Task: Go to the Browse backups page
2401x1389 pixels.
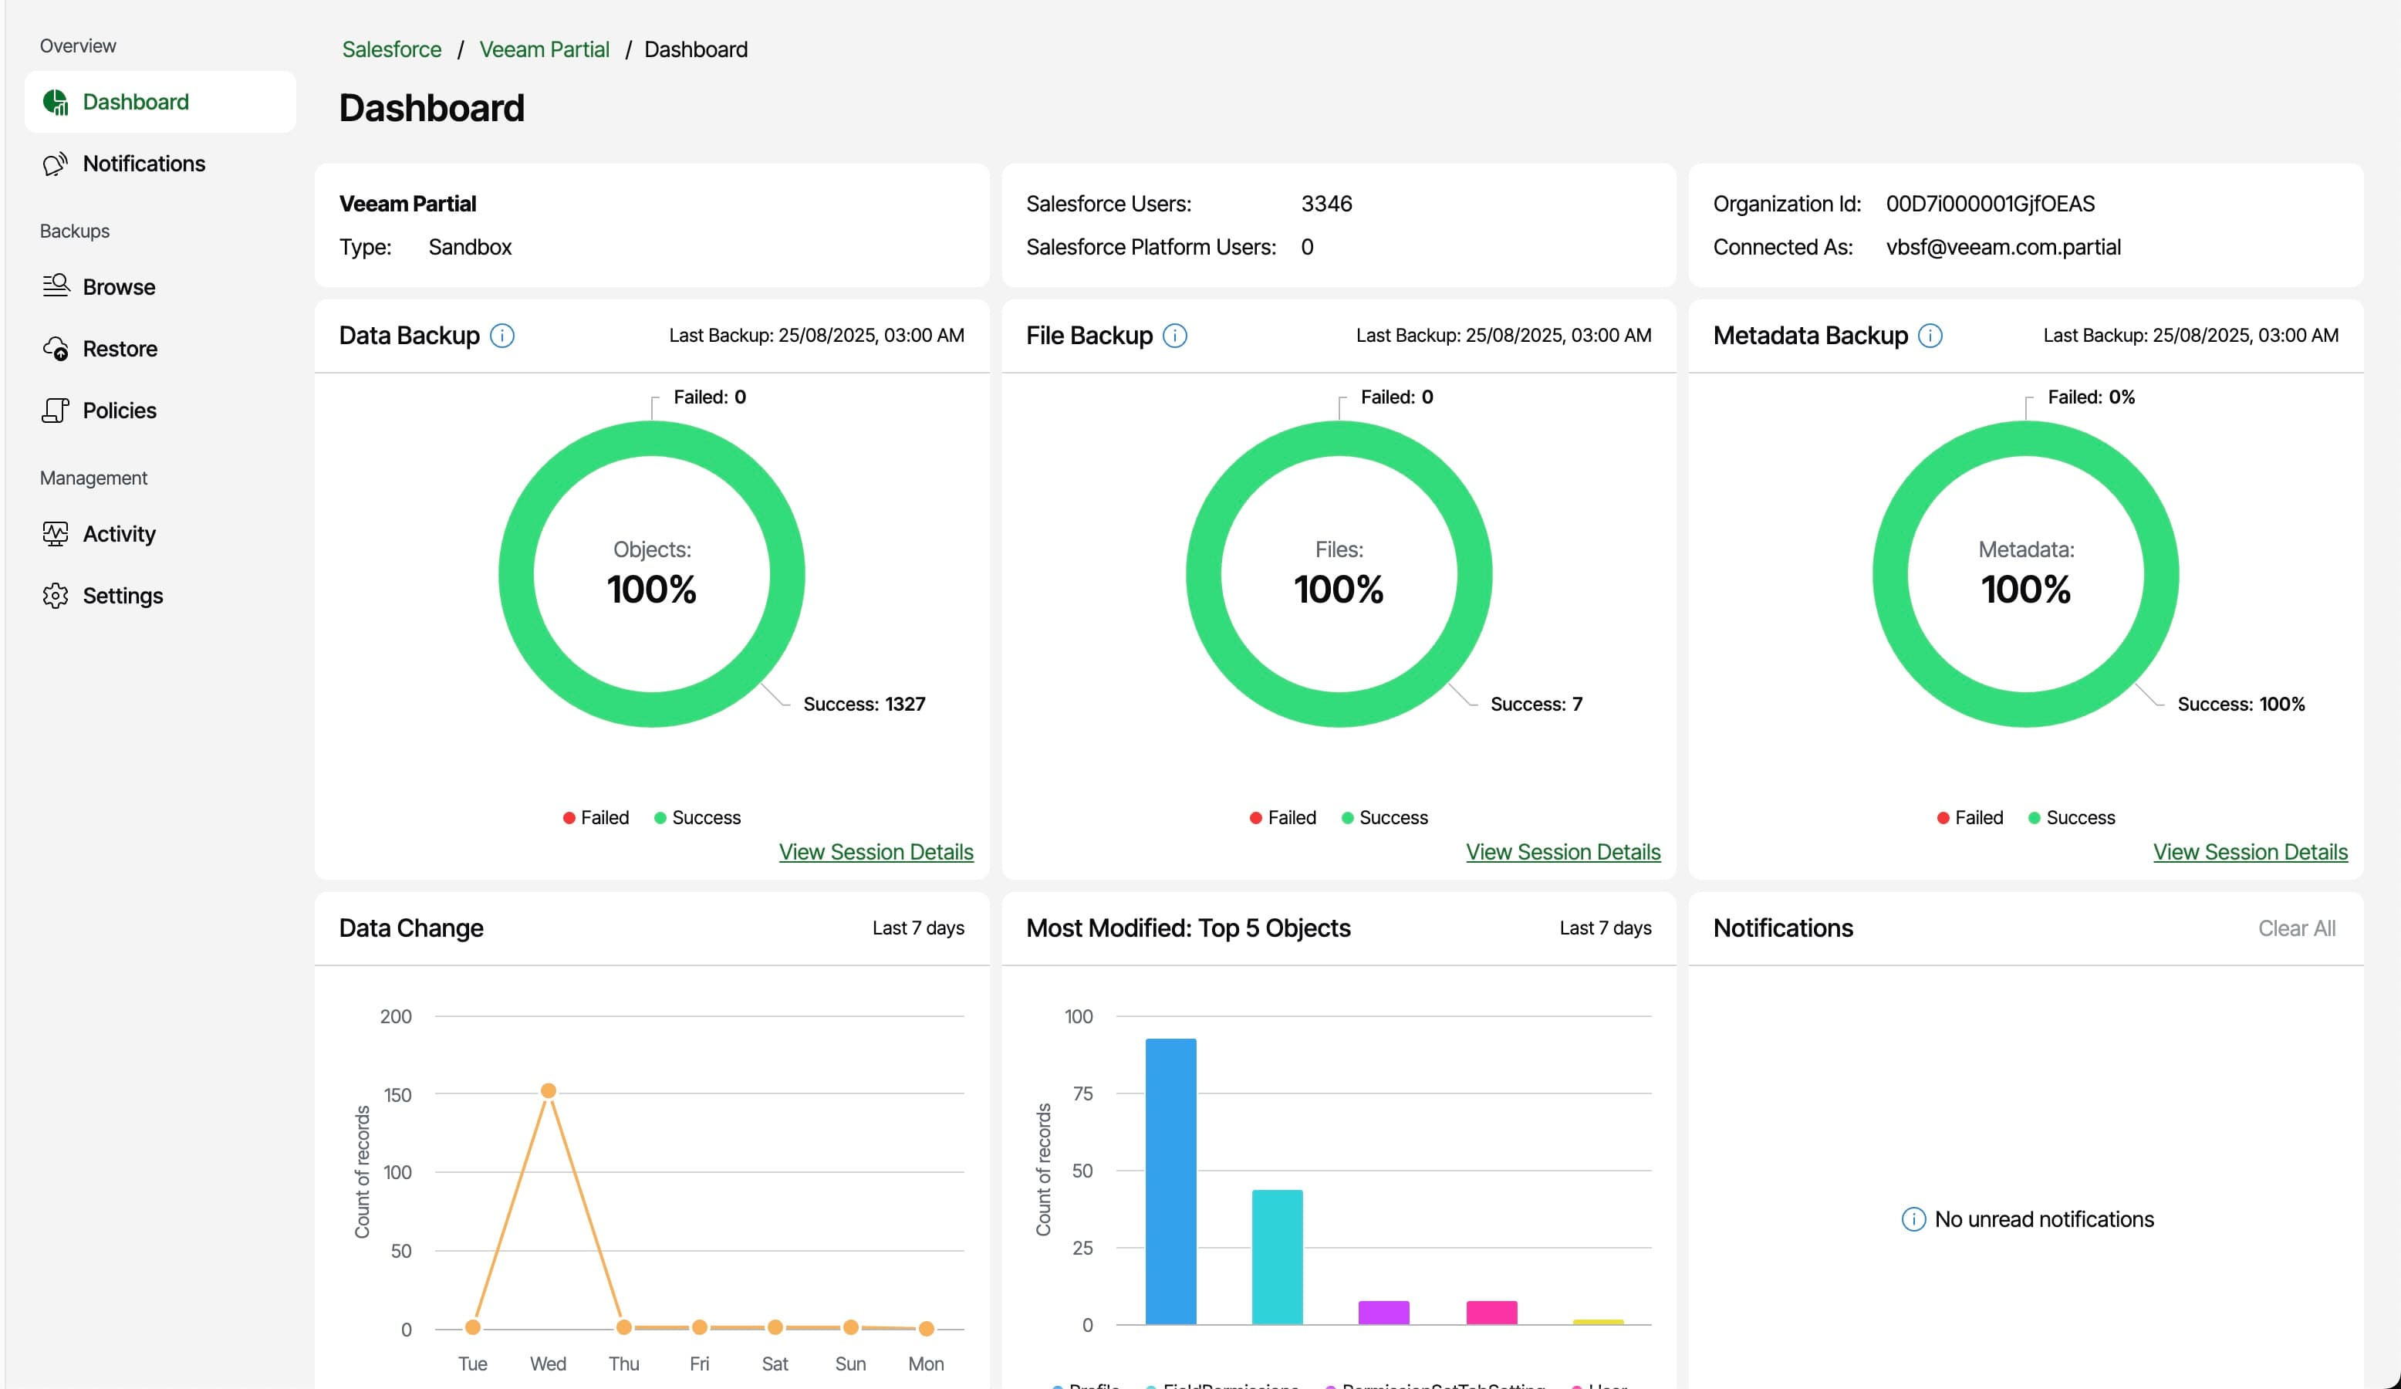Action: (160, 287)
